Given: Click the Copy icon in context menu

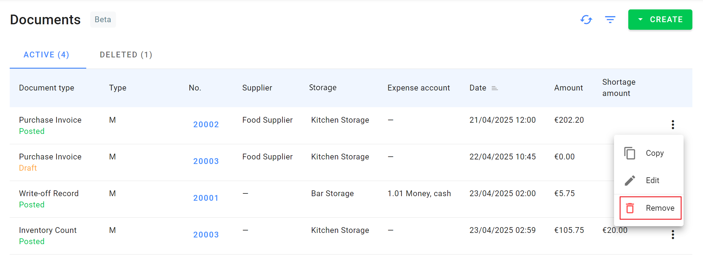Looking at the screenshot, I should click(x=630, y=153).
